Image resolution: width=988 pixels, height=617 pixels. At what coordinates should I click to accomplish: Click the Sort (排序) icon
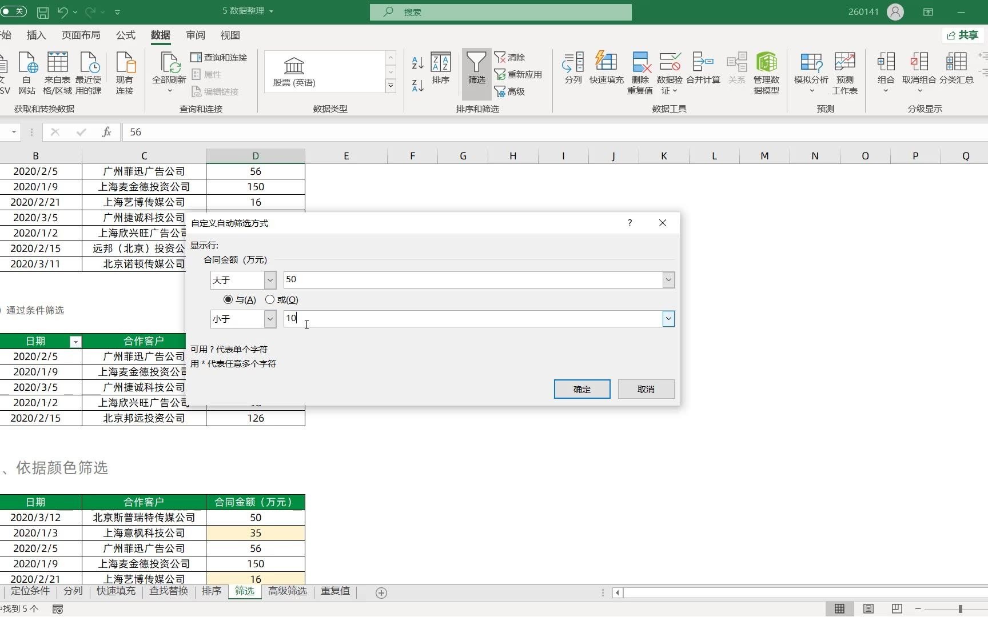tap(440, 68)
